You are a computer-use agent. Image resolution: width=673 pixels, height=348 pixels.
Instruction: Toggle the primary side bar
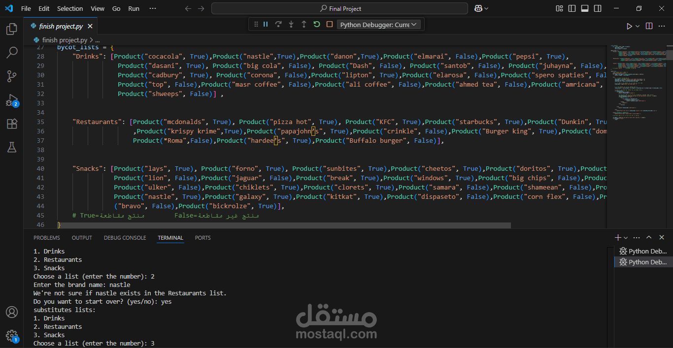tap(572, 8)
